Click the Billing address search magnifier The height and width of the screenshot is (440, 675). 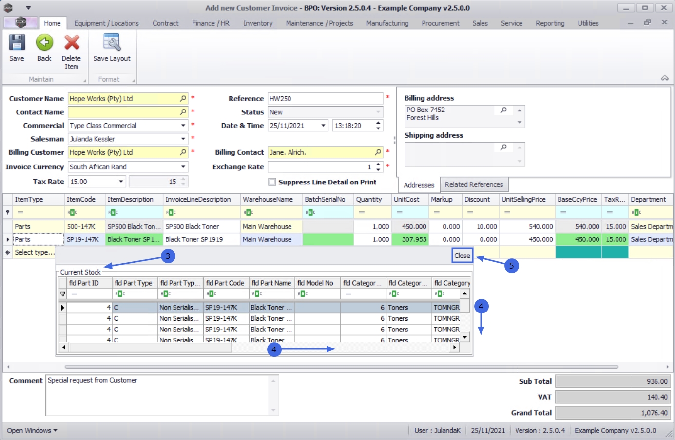[x=503, y=110]
